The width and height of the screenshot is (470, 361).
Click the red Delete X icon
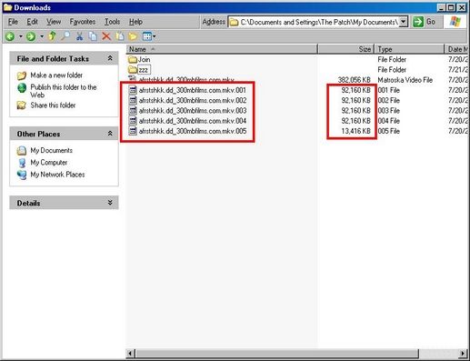(106, 36)
